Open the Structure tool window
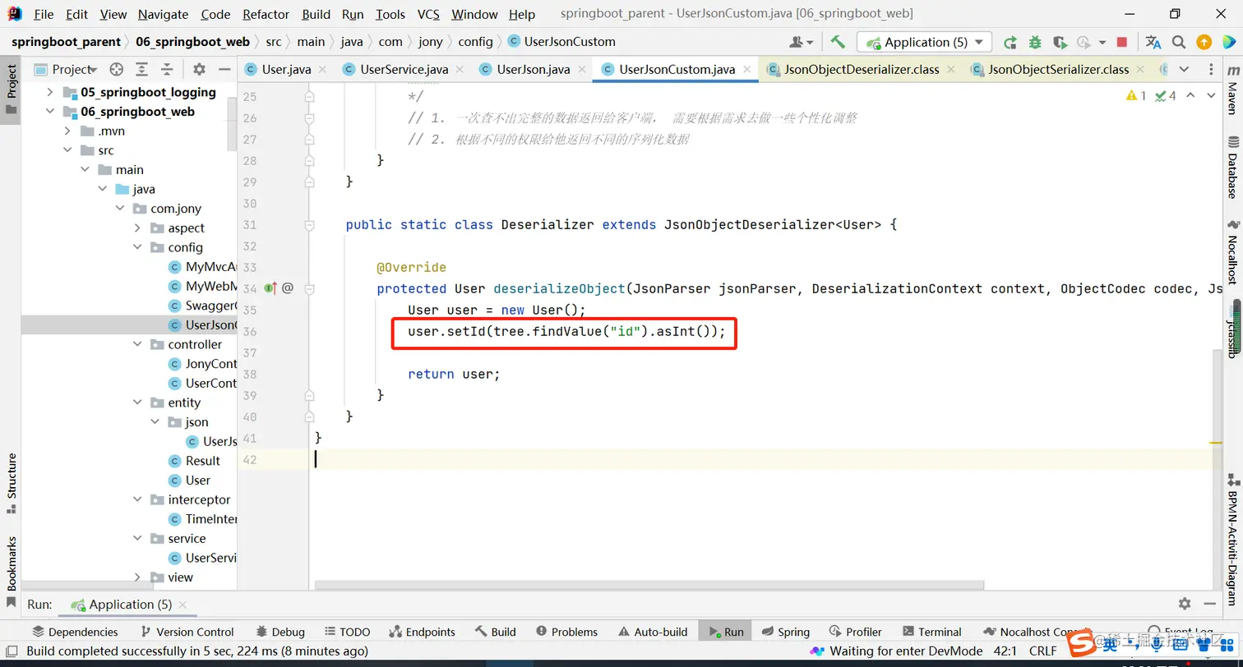This screenshot has height=667, width=1243. point(12,483)
